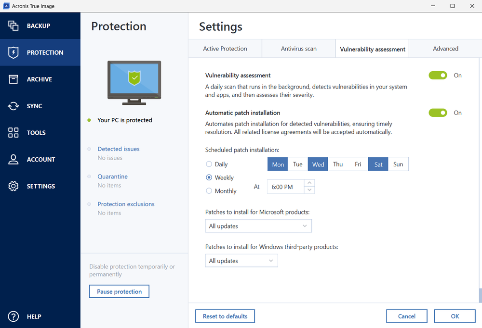The image size is (482, 328).
Task: Expand the Microsoft products patches dropdown
Action: coord(258,226)
